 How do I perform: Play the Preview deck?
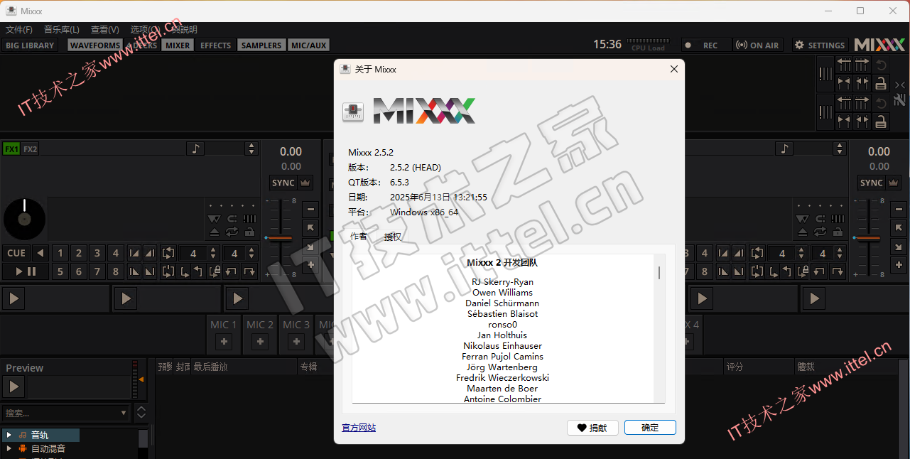pos(13,387)
